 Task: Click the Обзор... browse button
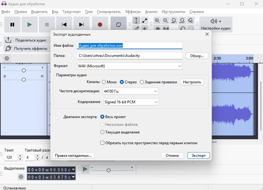[197, 56]
